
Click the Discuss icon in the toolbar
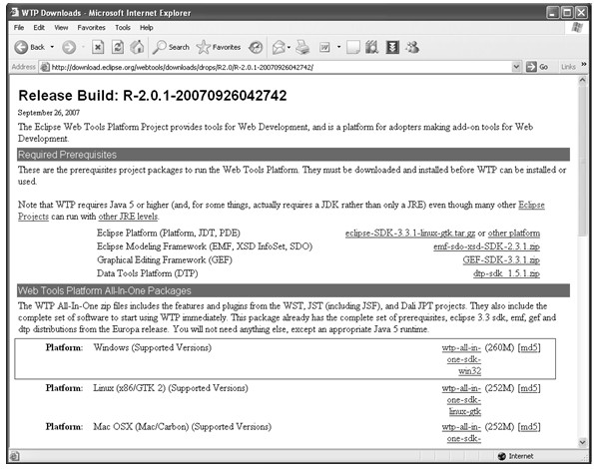pyautogui.click(x=353, y=47)
